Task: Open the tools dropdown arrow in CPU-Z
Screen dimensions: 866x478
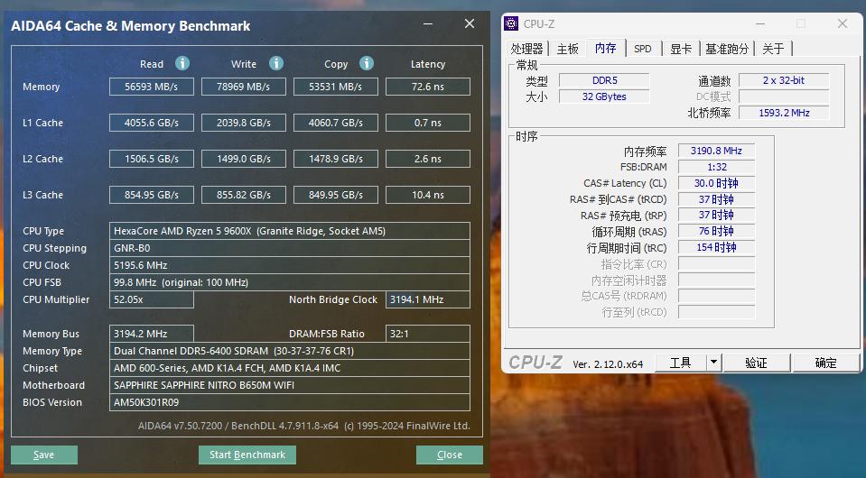Action: (x=713, y=363)
